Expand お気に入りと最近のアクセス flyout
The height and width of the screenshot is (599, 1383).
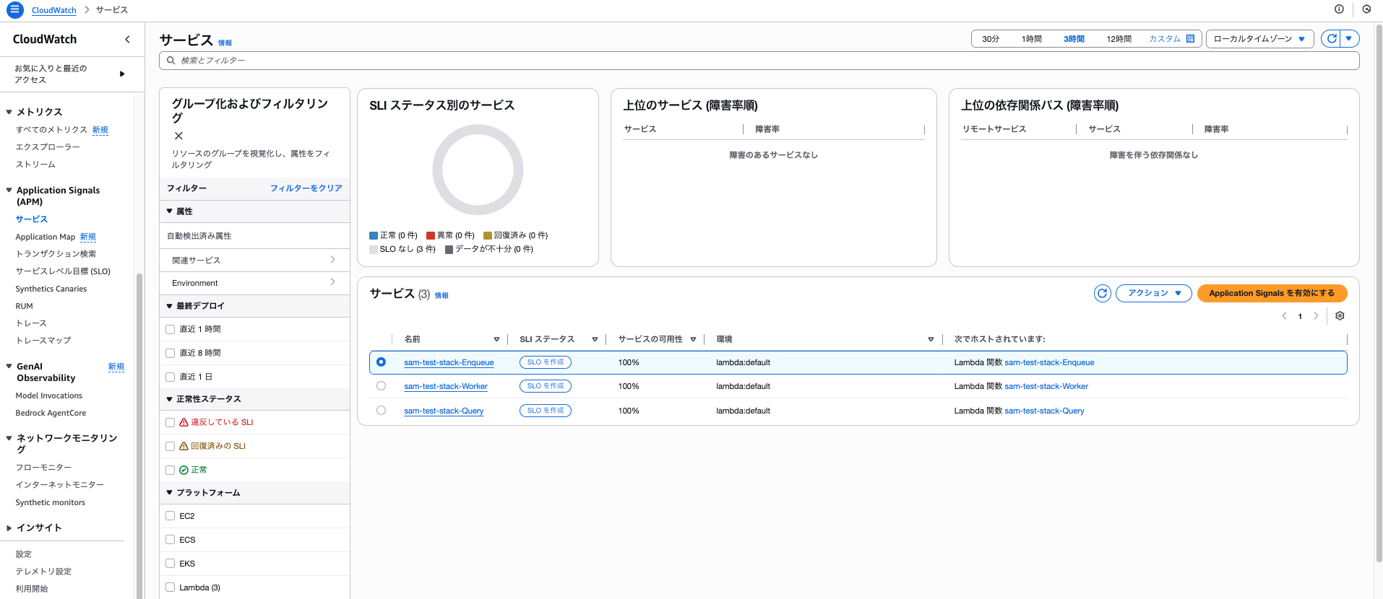click(x=122, y=74)
